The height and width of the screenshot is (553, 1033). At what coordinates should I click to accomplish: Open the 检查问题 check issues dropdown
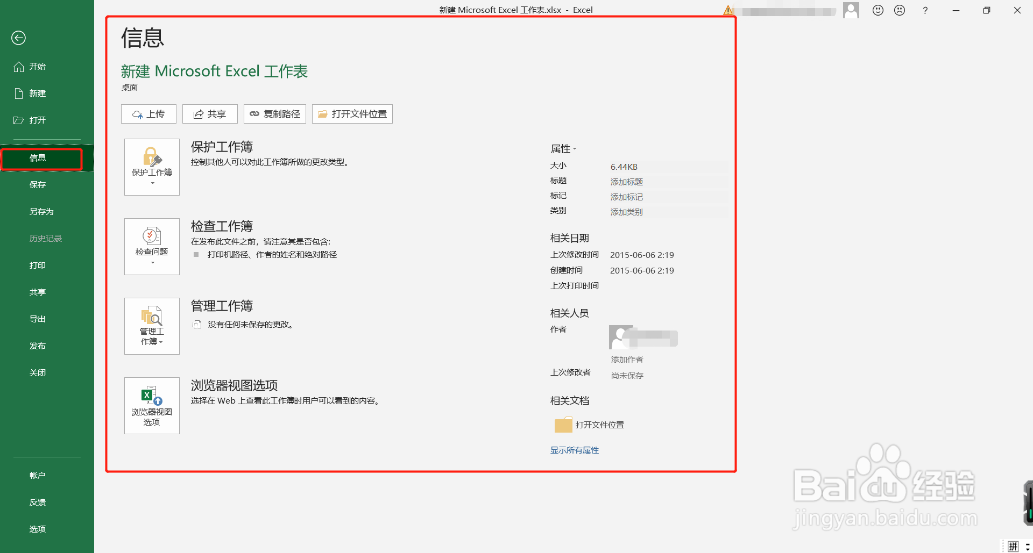[x=152, y=247]
